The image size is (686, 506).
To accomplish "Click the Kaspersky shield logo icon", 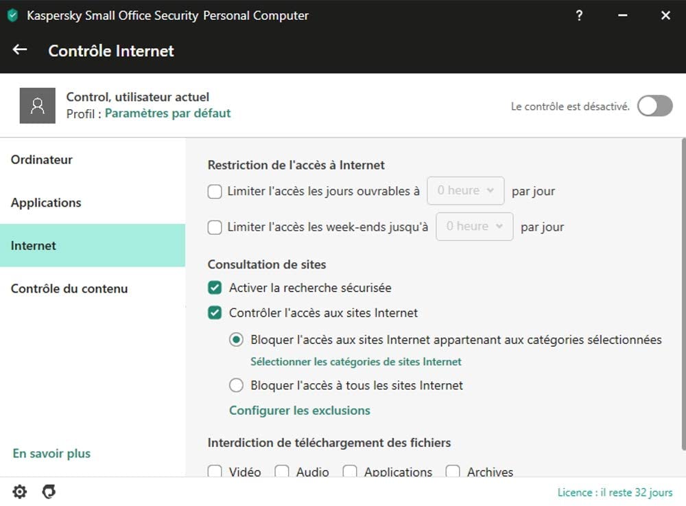I will [x=12, y=15].
